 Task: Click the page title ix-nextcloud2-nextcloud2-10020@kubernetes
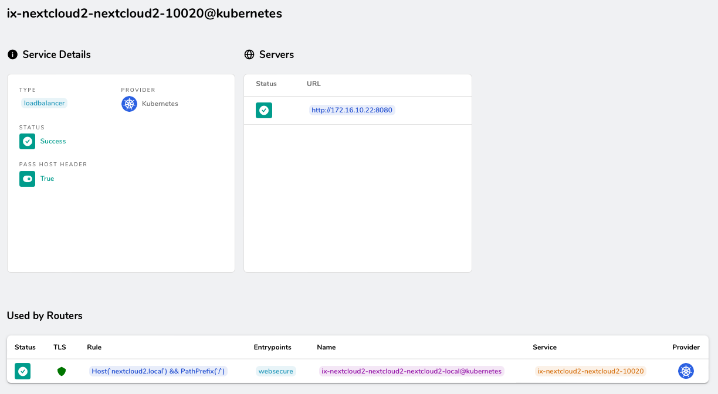click(144, 13)
